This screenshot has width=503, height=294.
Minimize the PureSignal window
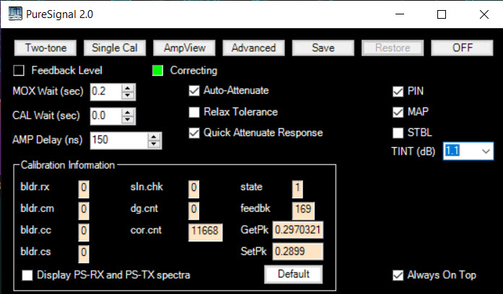[400, 14]
